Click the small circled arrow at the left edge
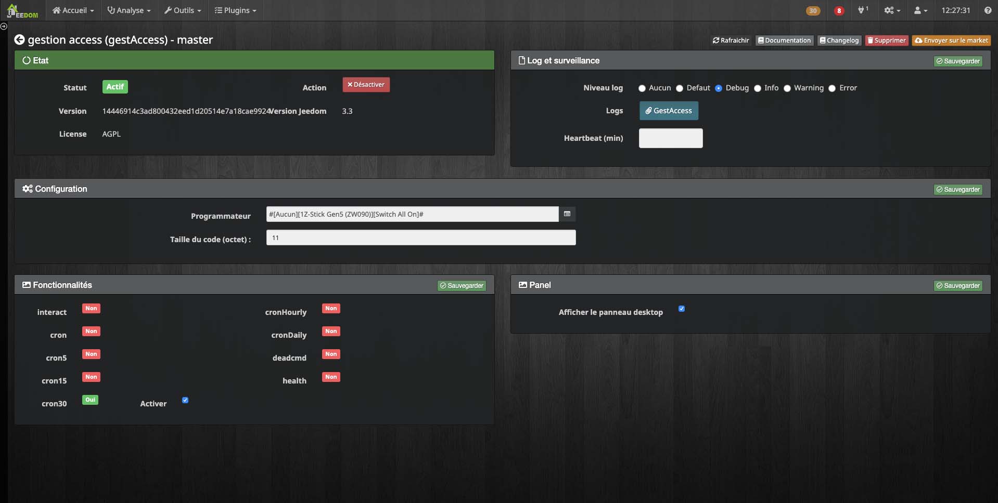Image resolution: width=998 pixels, height=503 pixels. (4, 26)
